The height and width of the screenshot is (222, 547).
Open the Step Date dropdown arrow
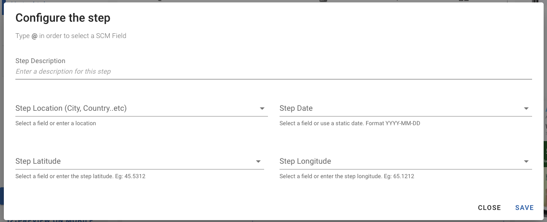pos(526,109)
